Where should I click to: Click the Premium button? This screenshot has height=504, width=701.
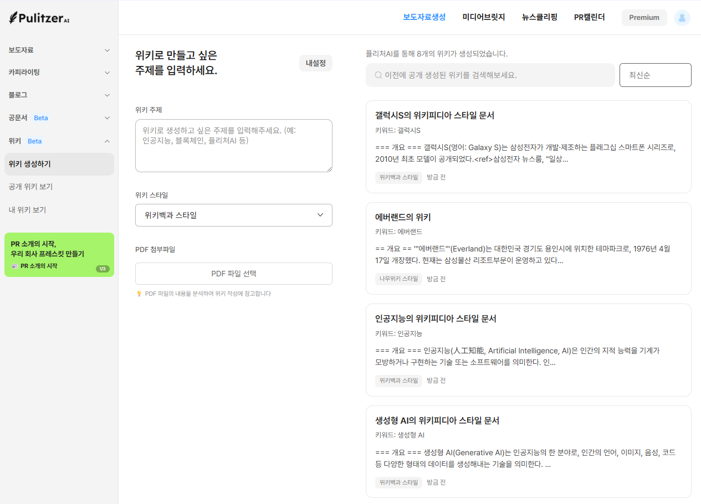644,18
